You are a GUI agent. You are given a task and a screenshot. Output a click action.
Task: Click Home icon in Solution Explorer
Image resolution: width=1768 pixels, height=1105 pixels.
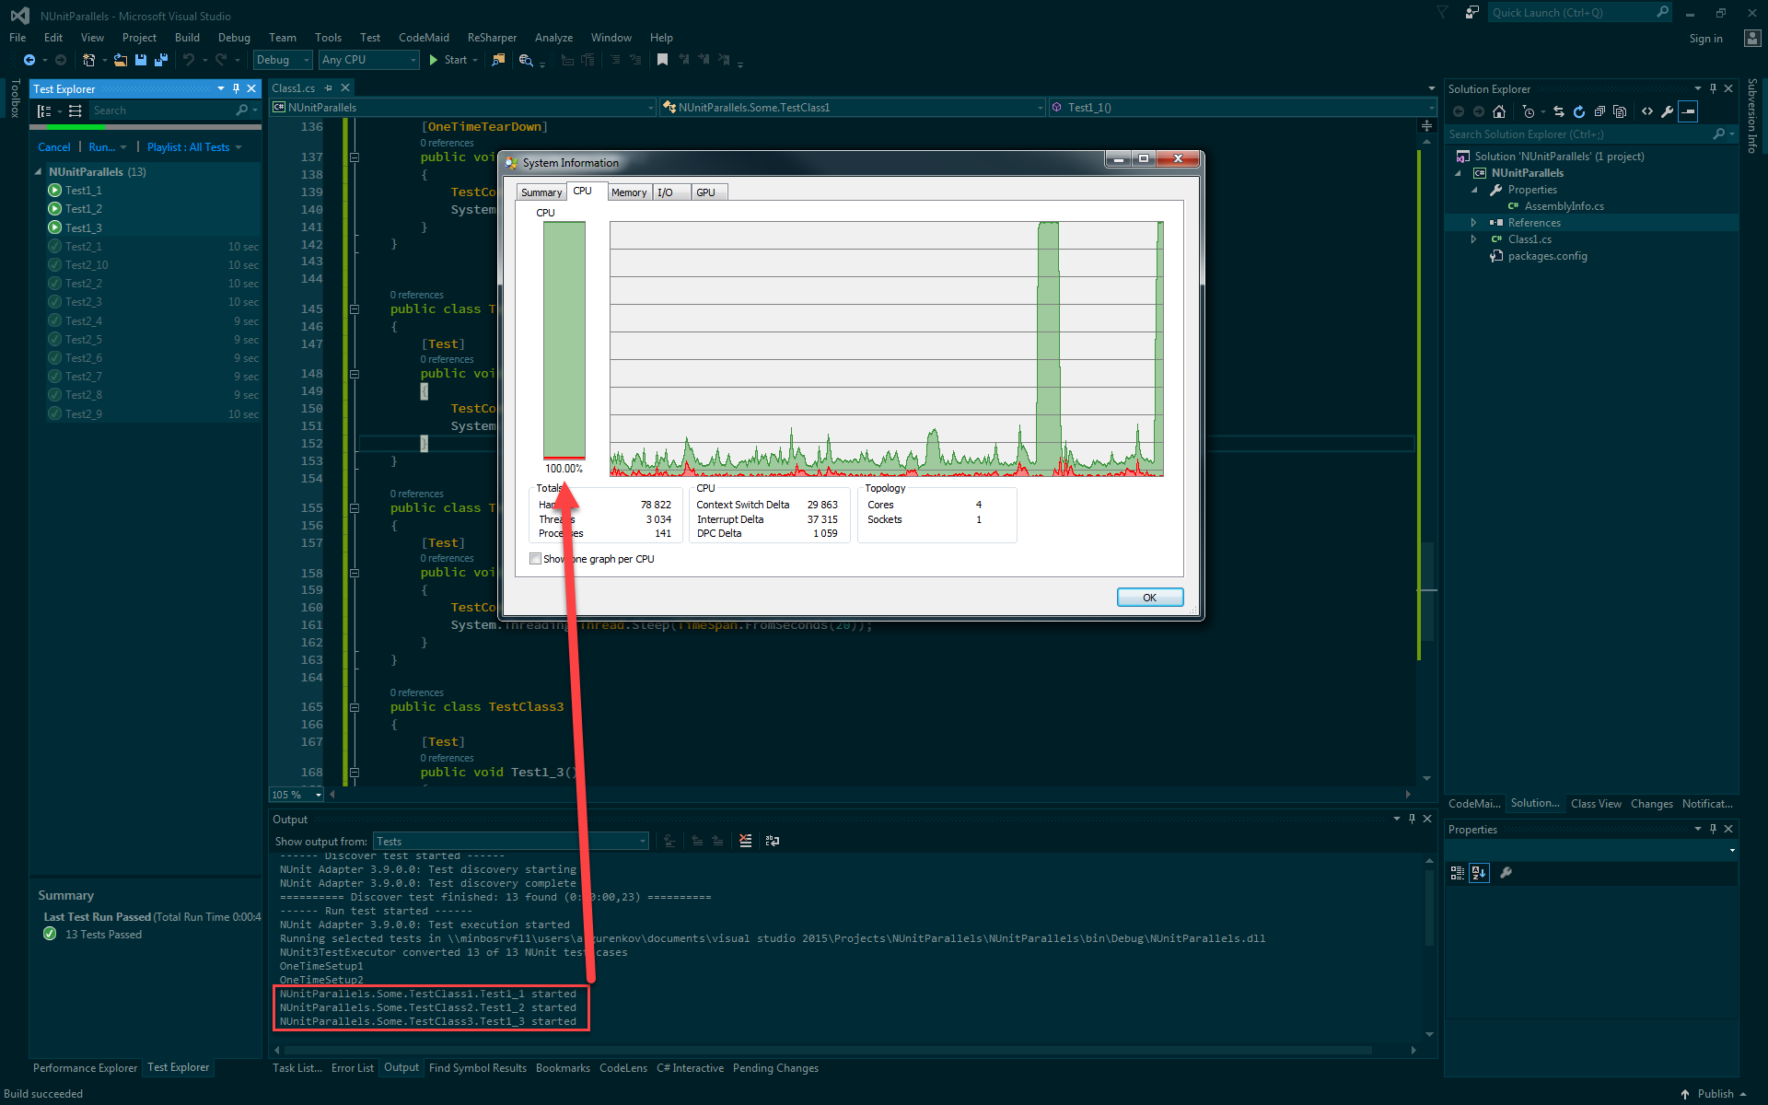(x=1499, y=111)
